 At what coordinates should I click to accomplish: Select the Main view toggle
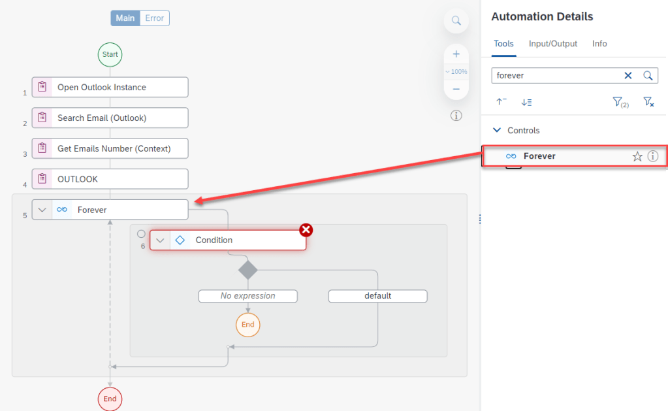click(x=125, y=18)
